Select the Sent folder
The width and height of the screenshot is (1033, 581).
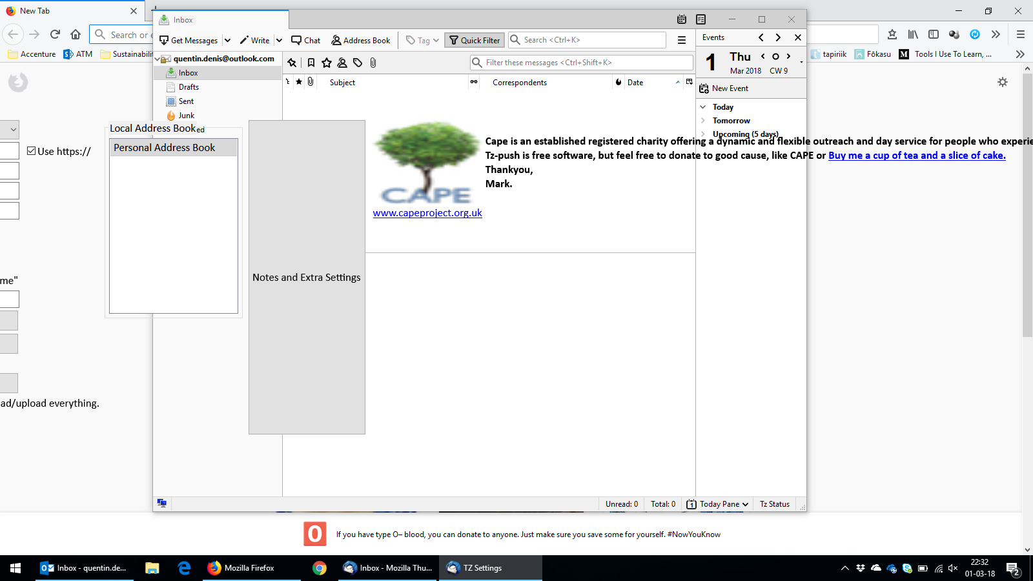click(x=186, y=101)
